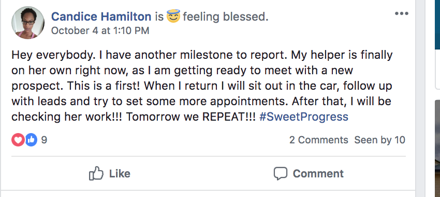Open the October 4 at 1:10 PM timestamp
The image size is (440, 197).
pos(100,31)
